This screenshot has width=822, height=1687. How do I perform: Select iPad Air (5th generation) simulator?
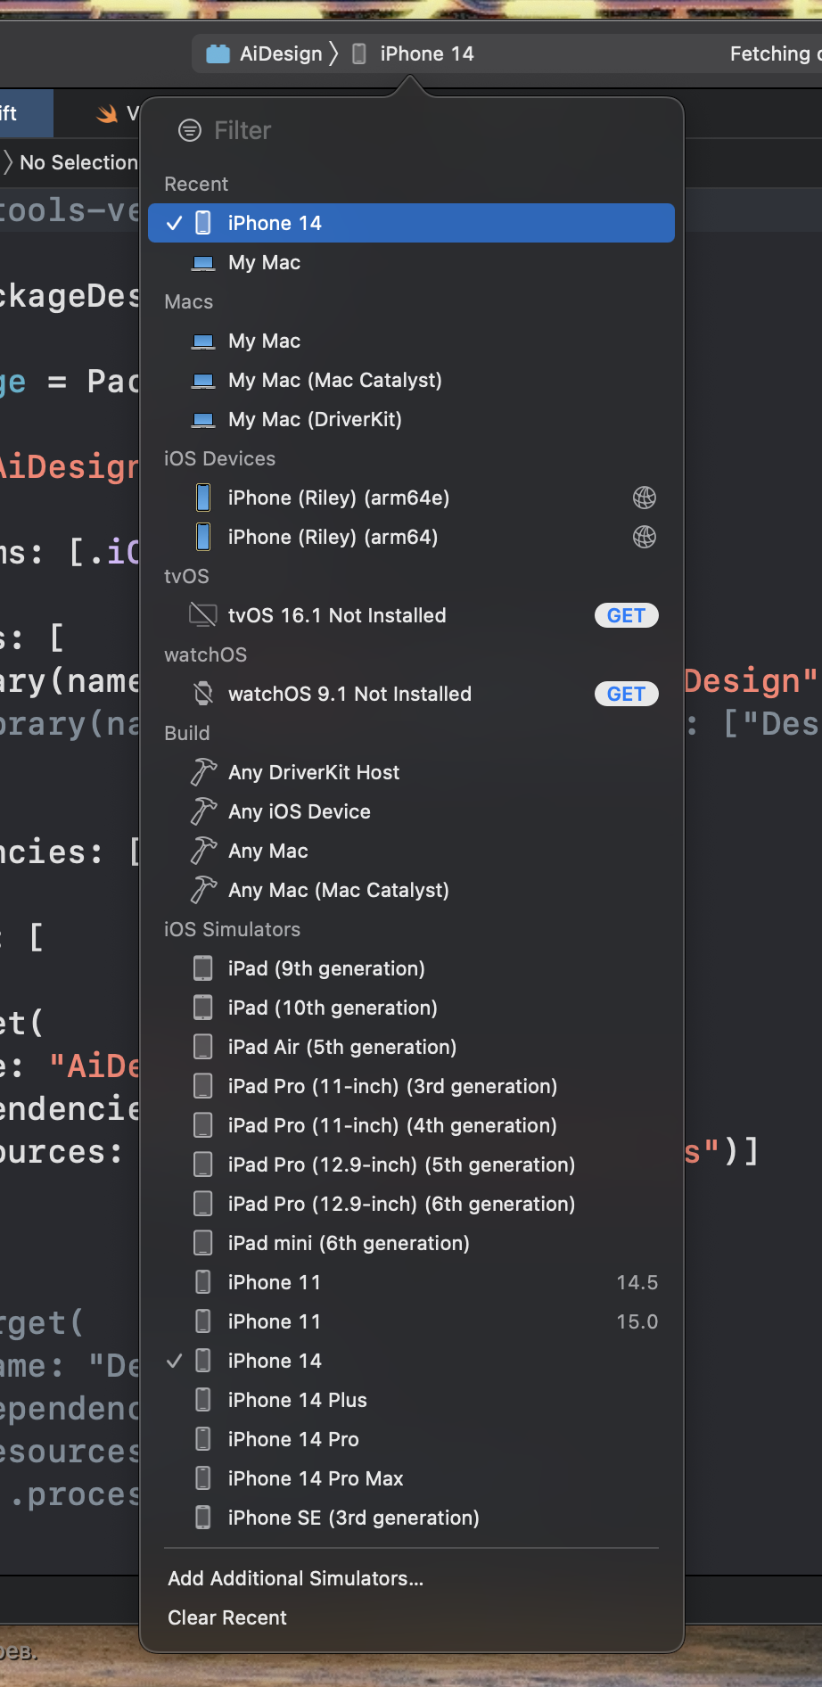click(x=411, y=1047)
